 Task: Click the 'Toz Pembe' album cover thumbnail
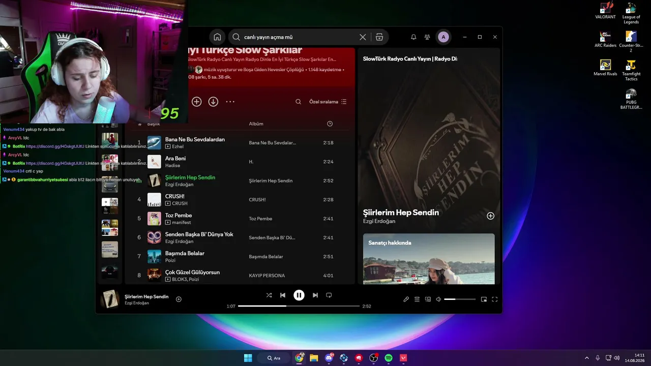click(x=154, y=219)
